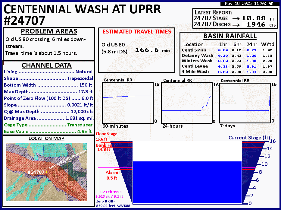Screen dimensions: 281x210
Task: Click the yellow gage marker on the map
Action: click(47, 172)
